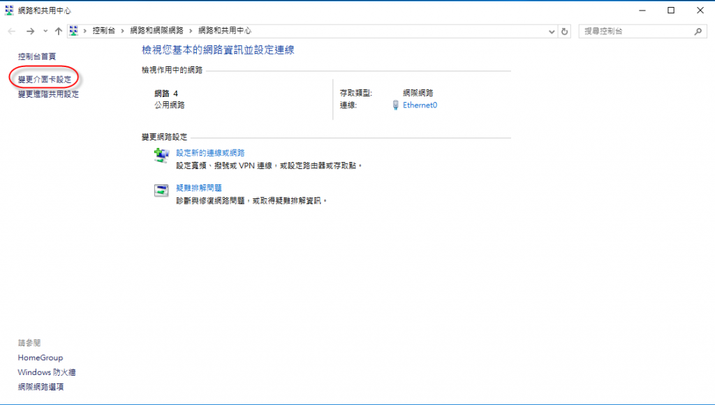Click the back navigation arrow

point(12,31)
